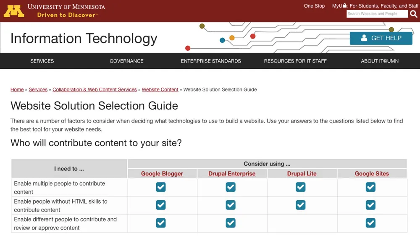
Task: Open the Enterprise Standards menu
Action: 211,61
